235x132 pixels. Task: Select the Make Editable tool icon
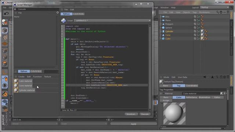(x=5, y=22)
